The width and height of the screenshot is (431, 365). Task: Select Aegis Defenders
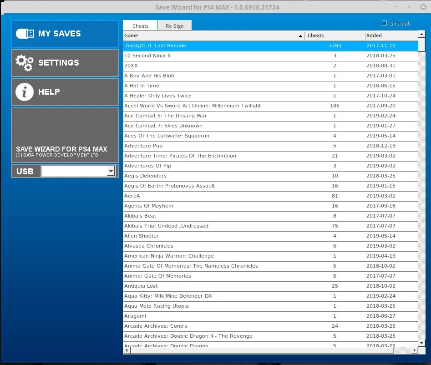tap(271, 176)
